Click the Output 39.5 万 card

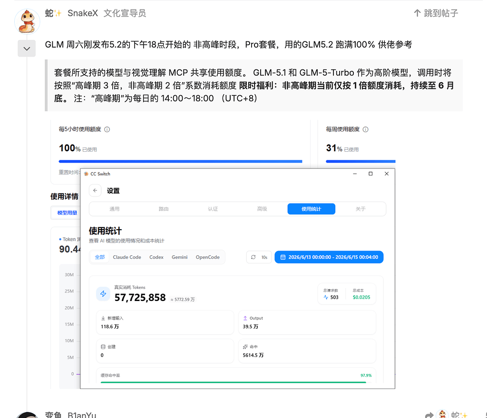pos(307,322)
